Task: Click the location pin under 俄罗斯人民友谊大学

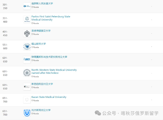Action: pyautogui.click(x=32, y=7)
